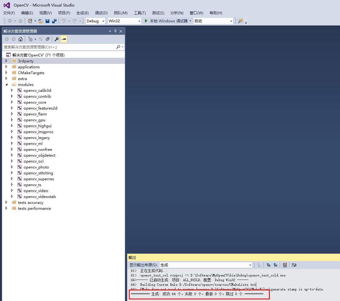Select the opencv_stitching project
Screen dimensions: 340x301
pos(38,173)
